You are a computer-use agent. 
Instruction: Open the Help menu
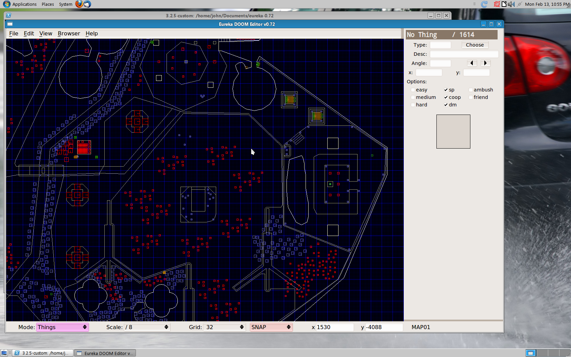(x=92, y=33)
